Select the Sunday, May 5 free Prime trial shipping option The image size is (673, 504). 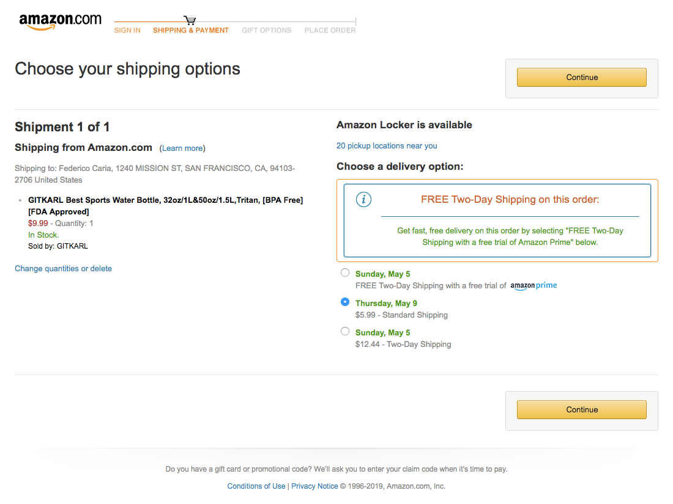pos(345,272)
